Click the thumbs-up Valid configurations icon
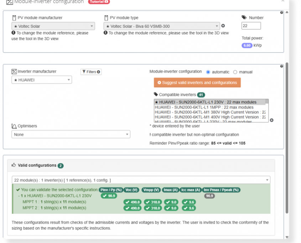This screenshot has height=243, width=301. 14,165
